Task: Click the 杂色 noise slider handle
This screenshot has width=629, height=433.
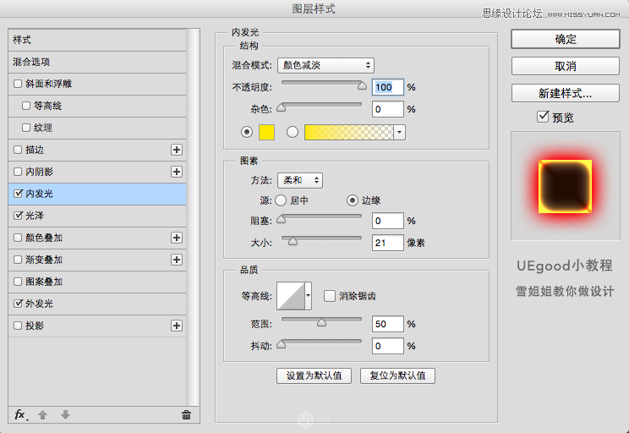Action: pos(282,107)
